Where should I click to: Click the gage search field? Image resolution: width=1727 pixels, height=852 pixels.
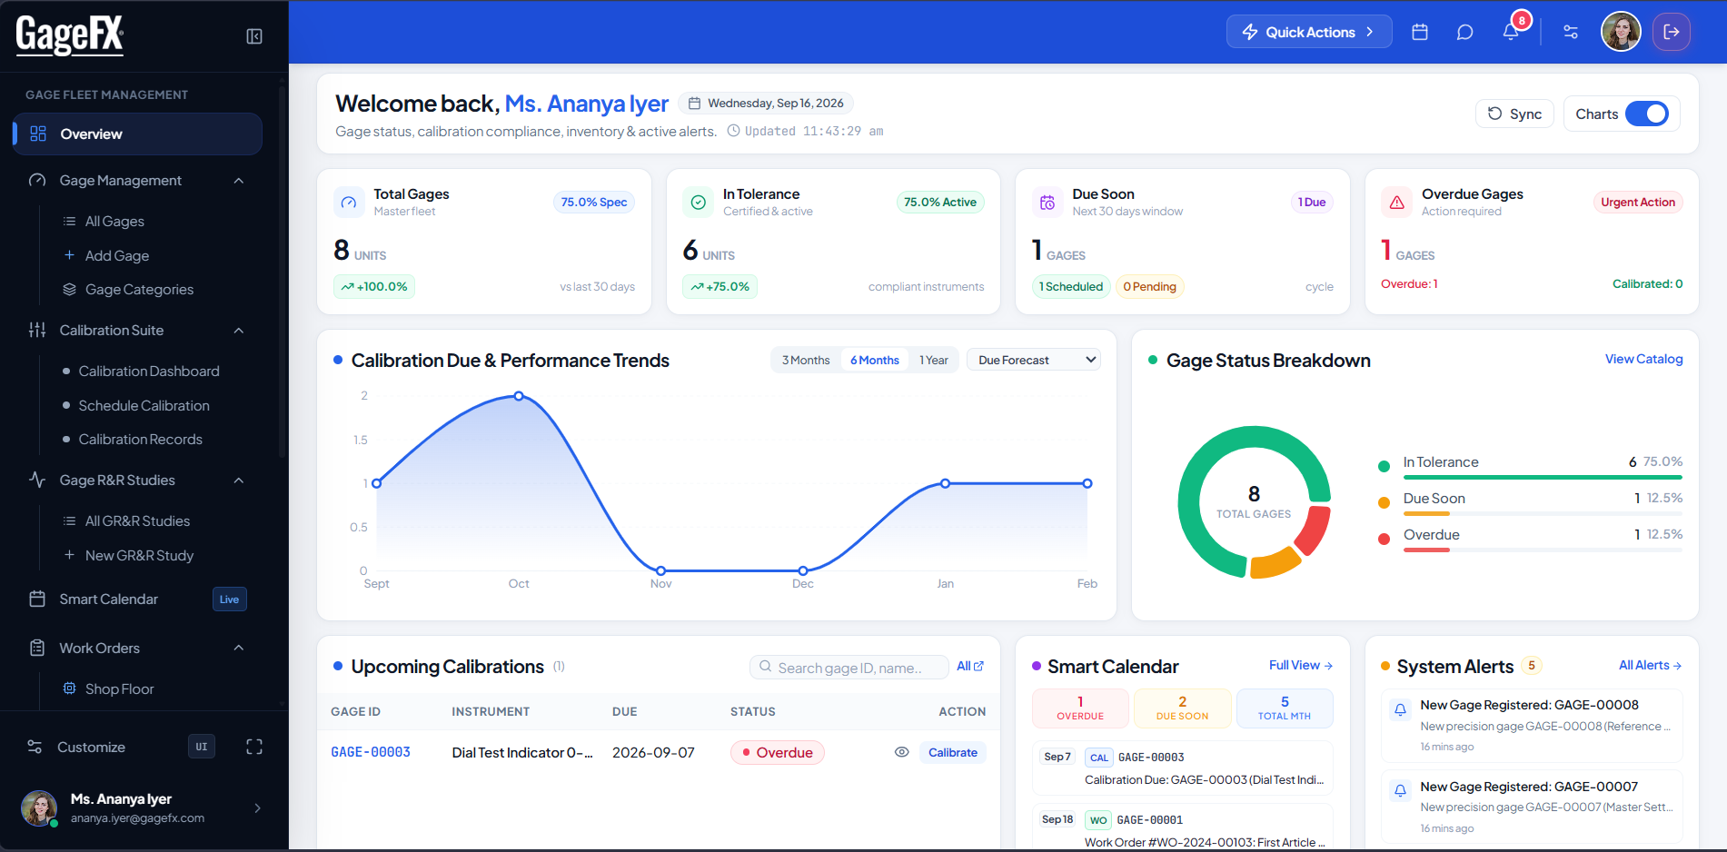pos(849,668)
